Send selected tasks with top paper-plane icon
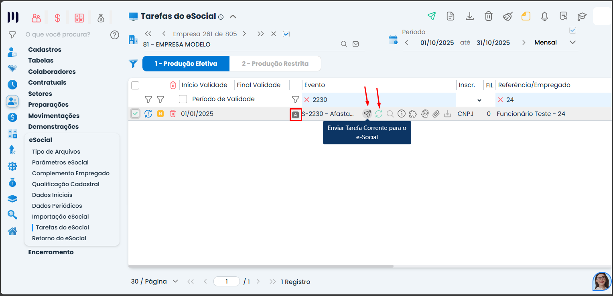 pyautogui.click(x=432, y=16)
